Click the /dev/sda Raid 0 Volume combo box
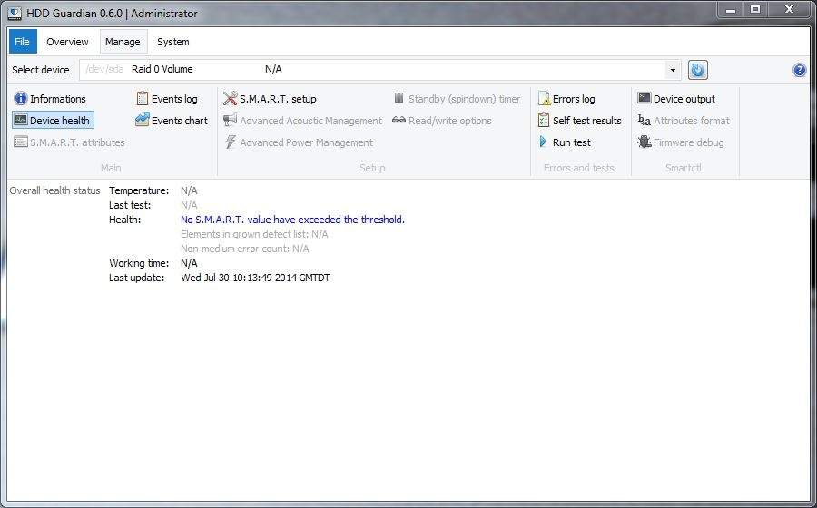This screenshot has width=817, height=508. 379,70
